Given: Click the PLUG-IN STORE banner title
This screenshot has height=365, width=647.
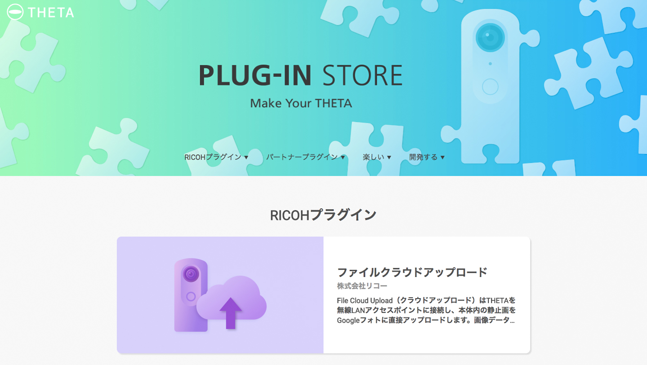Looking at the screenshot, I should pos(300,75).
